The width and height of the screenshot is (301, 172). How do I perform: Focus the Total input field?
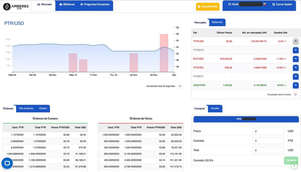click(x=268, y=150)
